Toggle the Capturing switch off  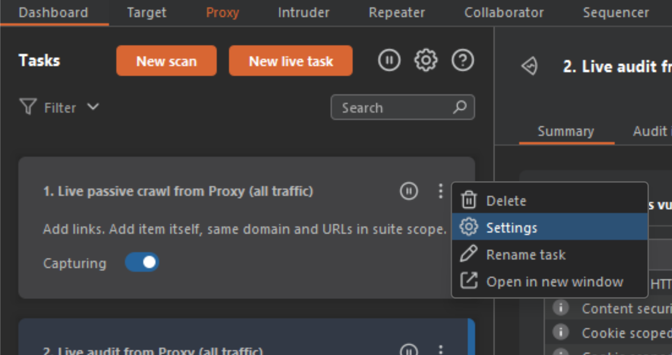coord(142,262)
